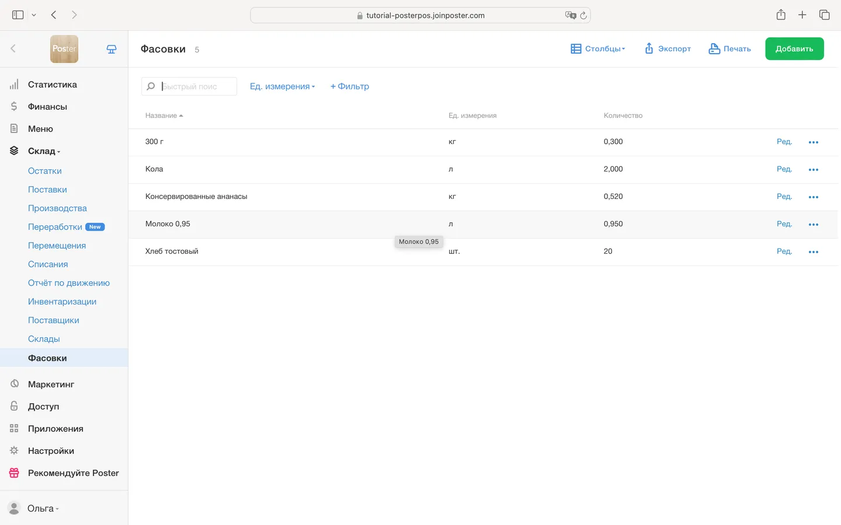Add a filter with + Фильтр
The width and height of the screenshot is (841, 525).
(350, 86)
